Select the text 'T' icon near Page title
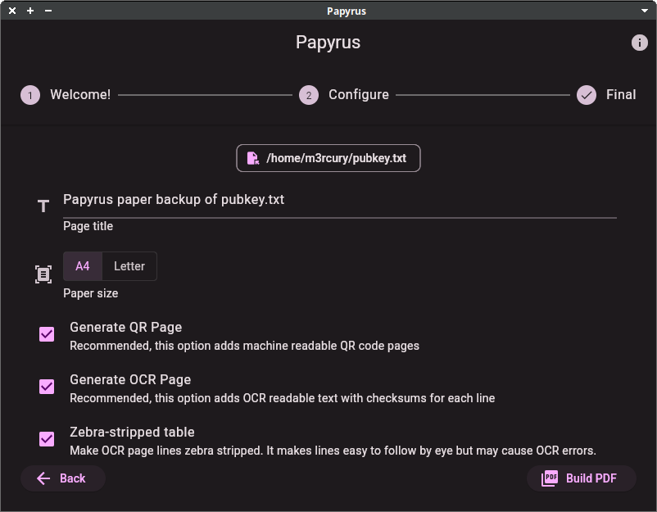 point(43,206)
